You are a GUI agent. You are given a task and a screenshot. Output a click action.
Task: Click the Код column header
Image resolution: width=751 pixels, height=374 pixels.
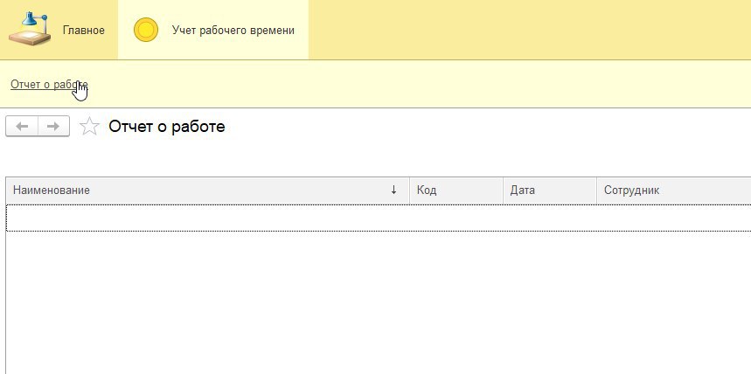point(456,190)
